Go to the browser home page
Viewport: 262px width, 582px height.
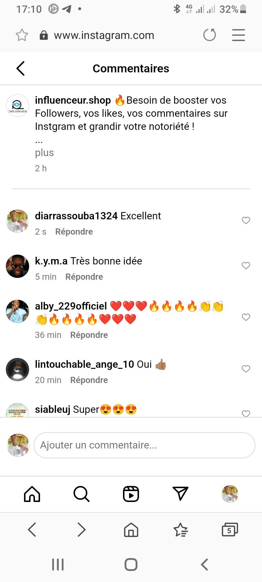pos(131,530)
